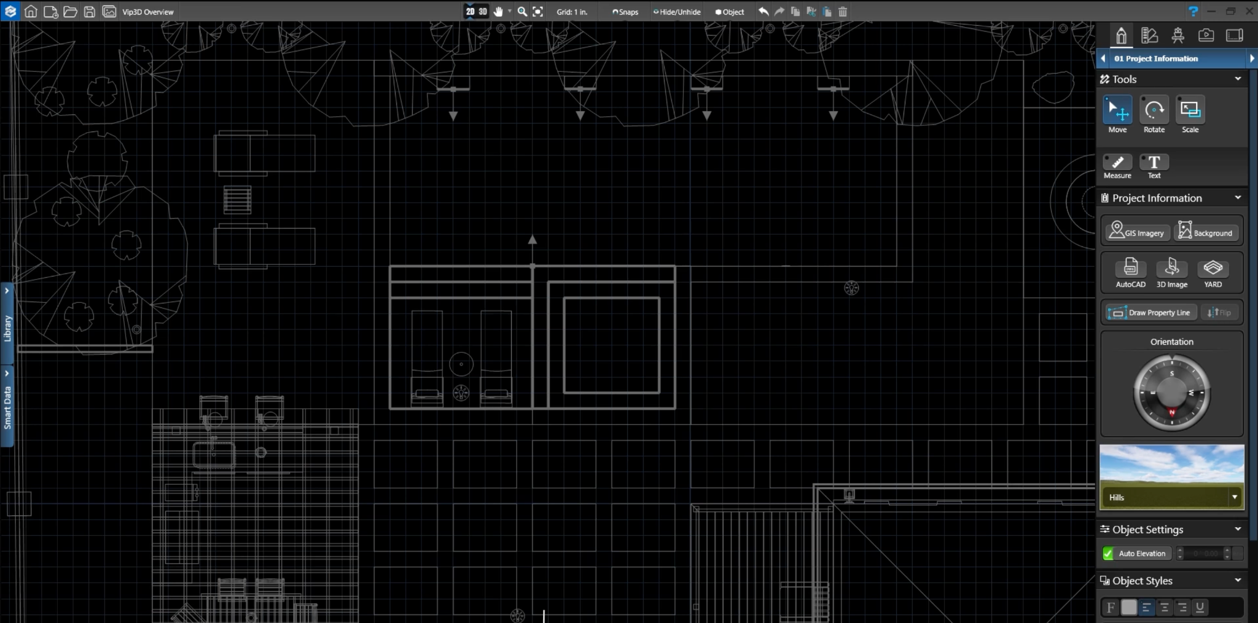Activate the Zoom magnifier tool
Screen dimensions: 1258x623
[x=522, y=11]
